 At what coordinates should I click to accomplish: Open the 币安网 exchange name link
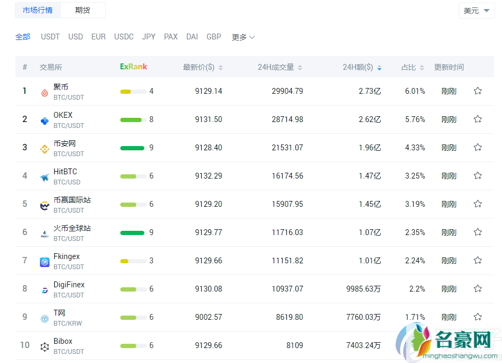[64, 143]
